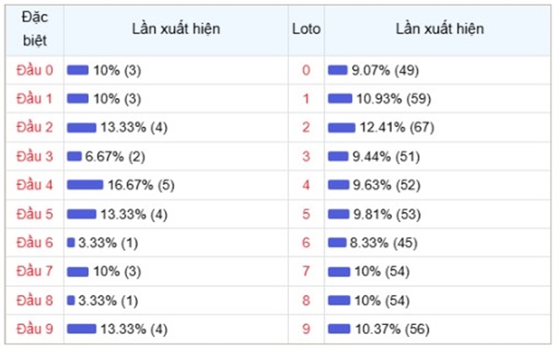Click the Đầu 8 label
The width and height of the screenshot is (556, 349).
[35, 301]
